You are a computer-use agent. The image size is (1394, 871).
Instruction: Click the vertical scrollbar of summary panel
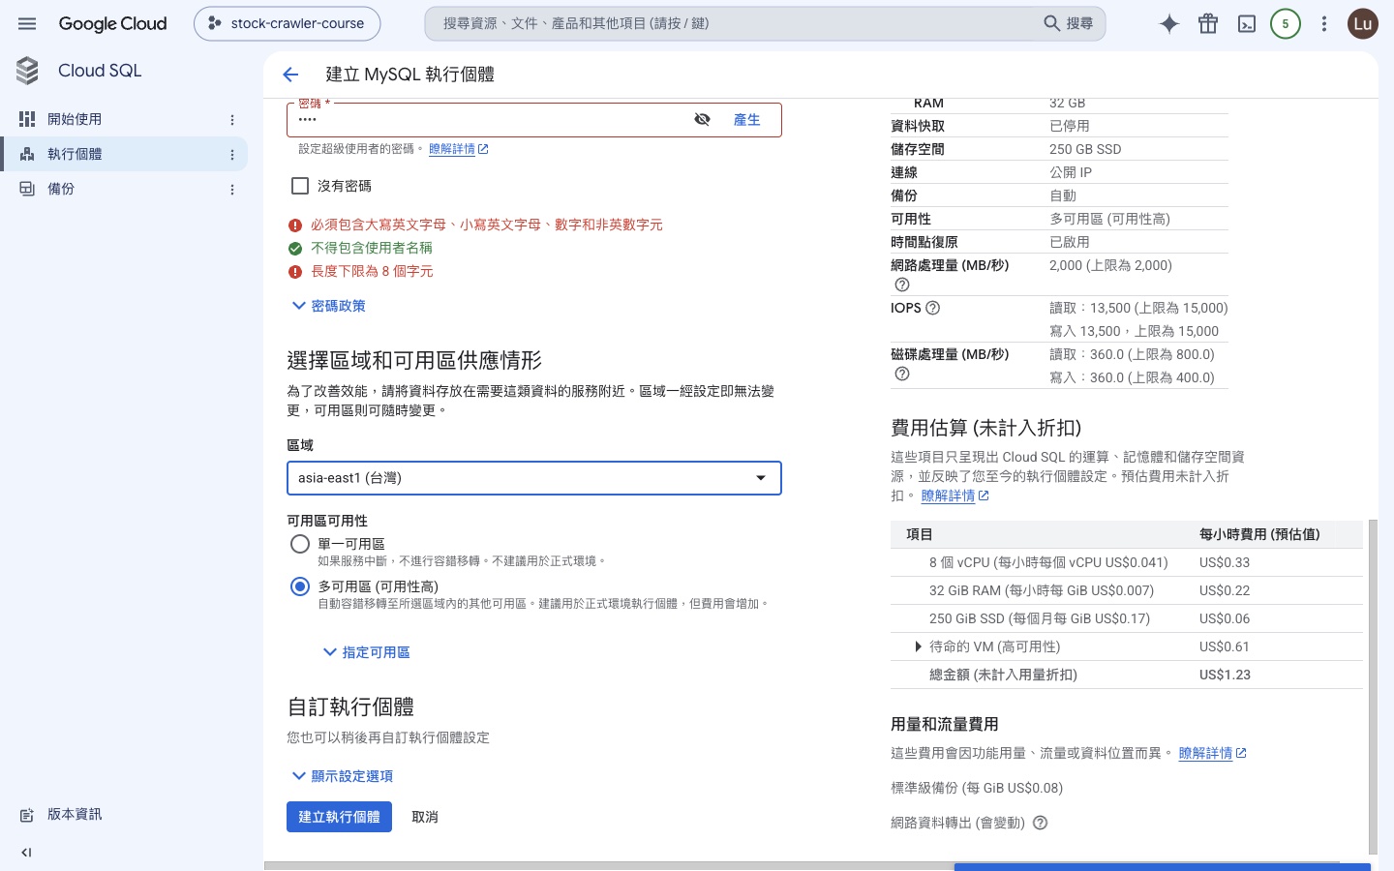[x=1373, y=687]
